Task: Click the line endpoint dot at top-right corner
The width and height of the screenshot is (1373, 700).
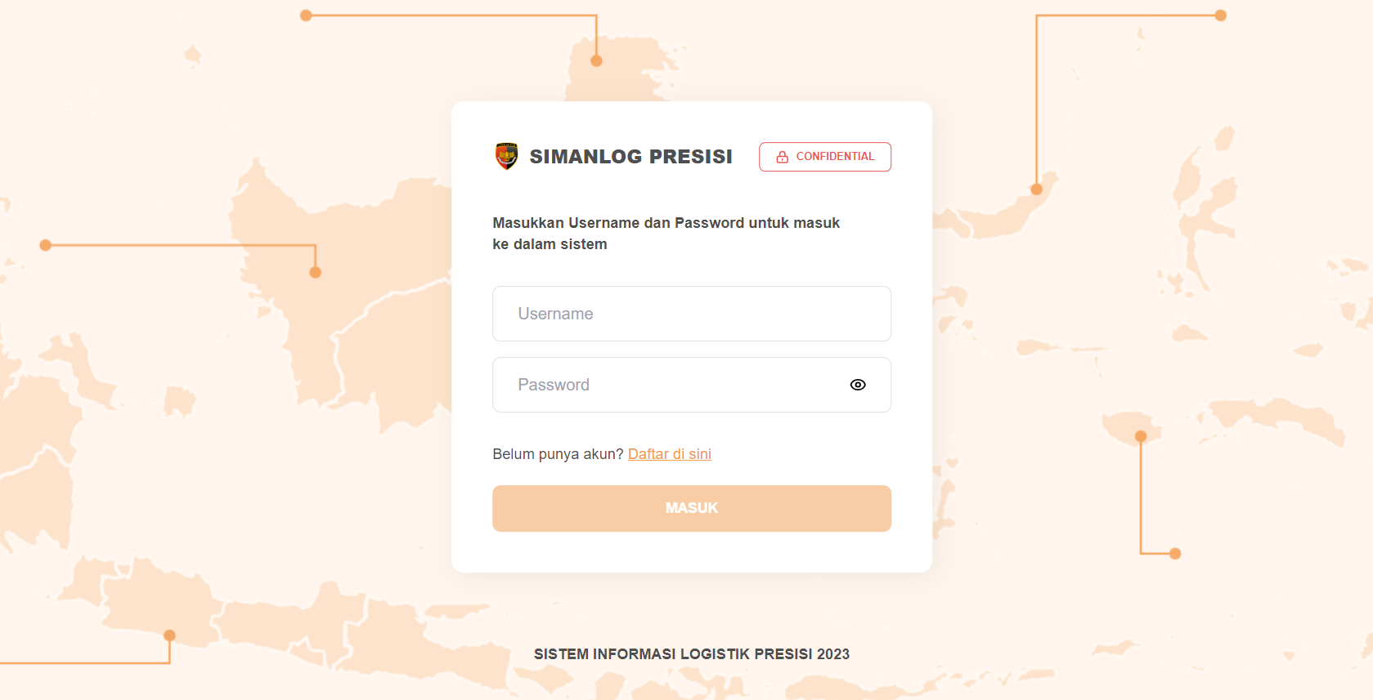Action: tap(1220, 16)
